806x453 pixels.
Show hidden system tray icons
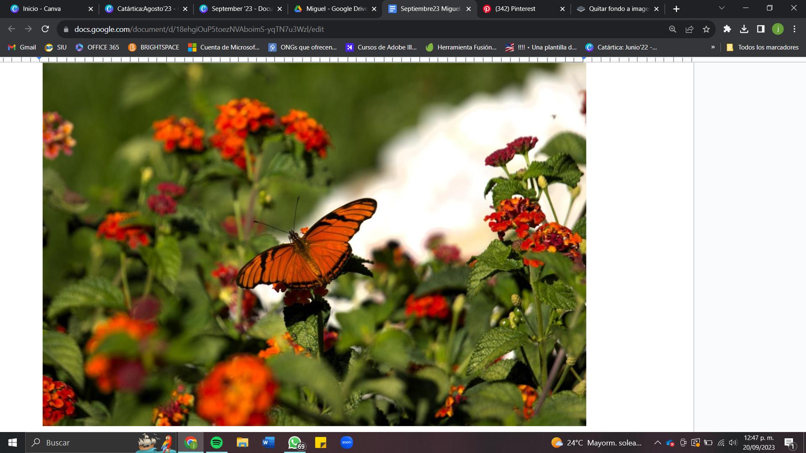point(657,443)
